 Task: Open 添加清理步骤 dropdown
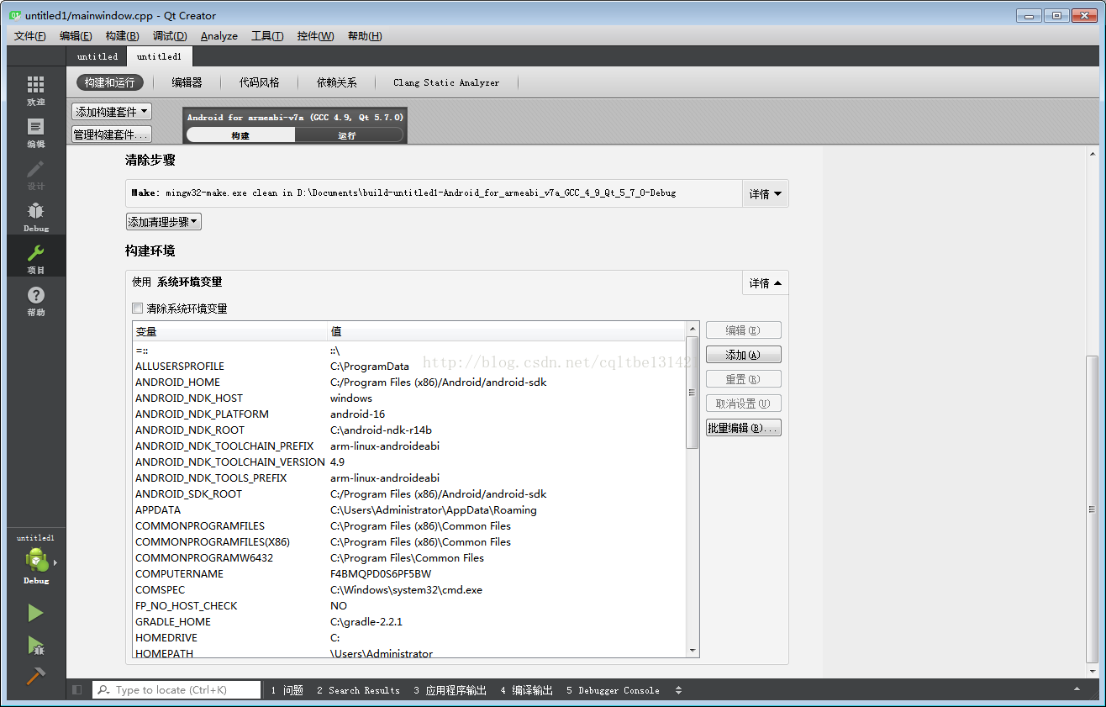(x=164, y=222)
